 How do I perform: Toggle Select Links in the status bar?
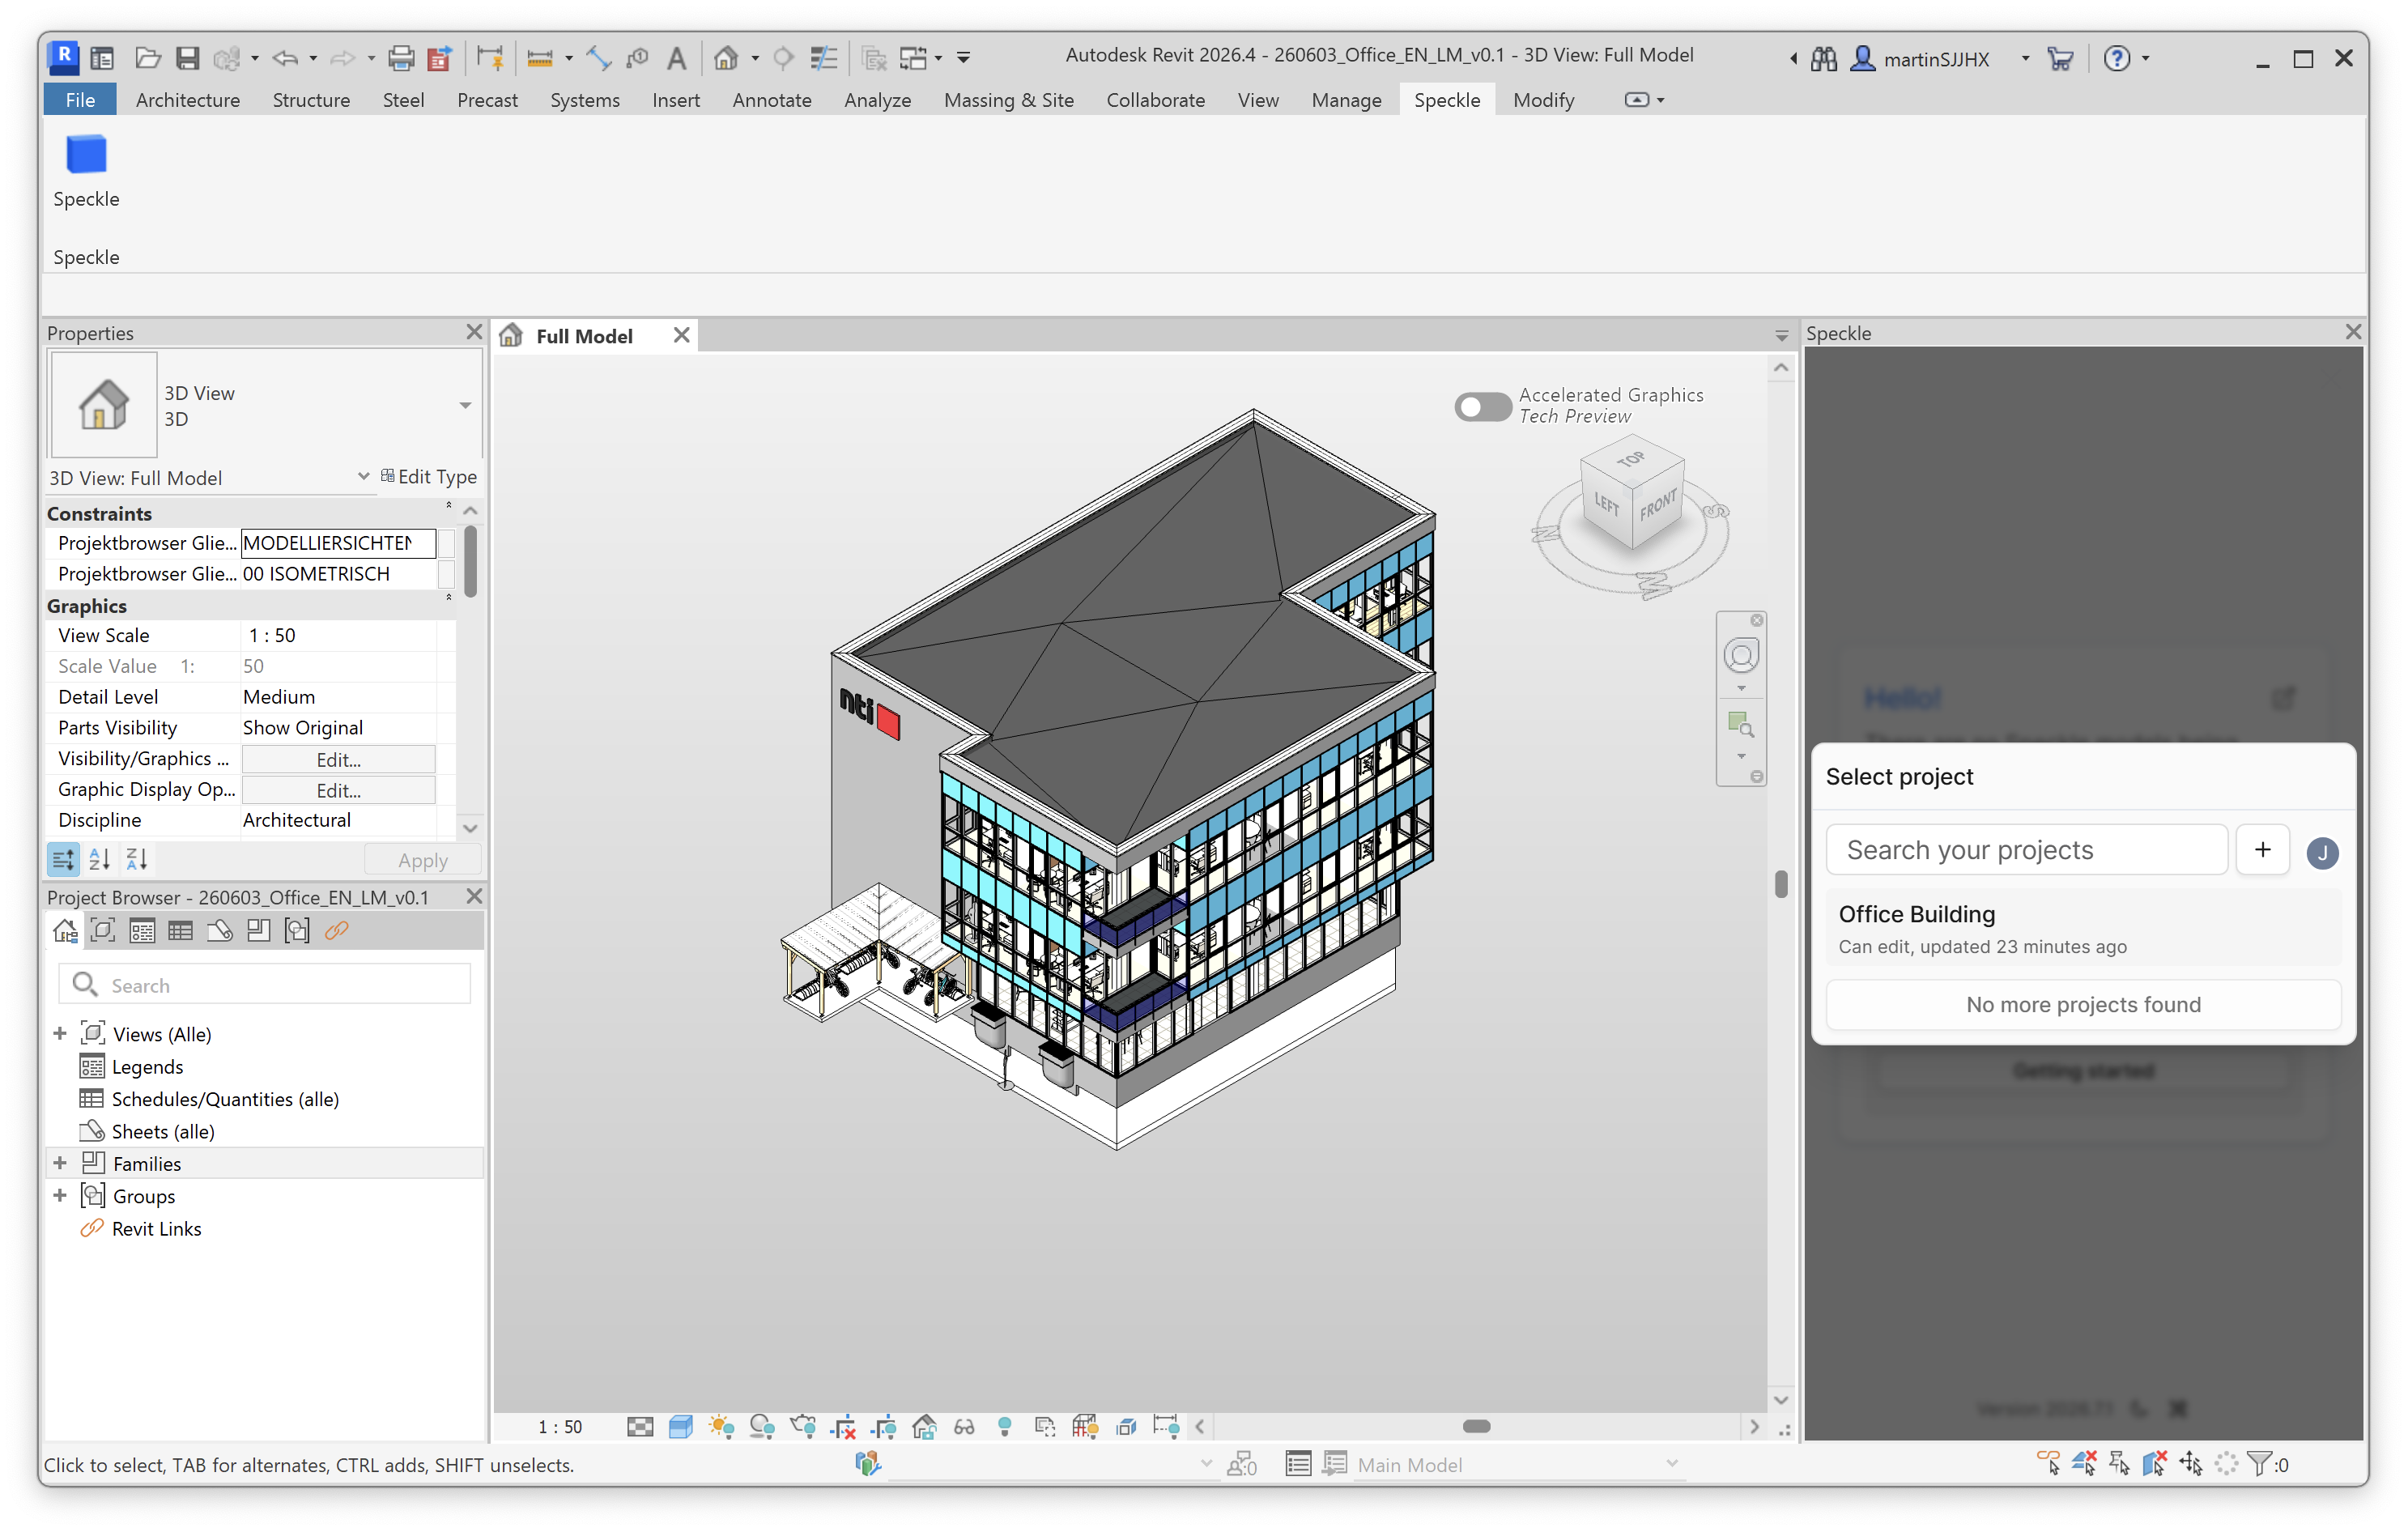pos(2048,1464)
